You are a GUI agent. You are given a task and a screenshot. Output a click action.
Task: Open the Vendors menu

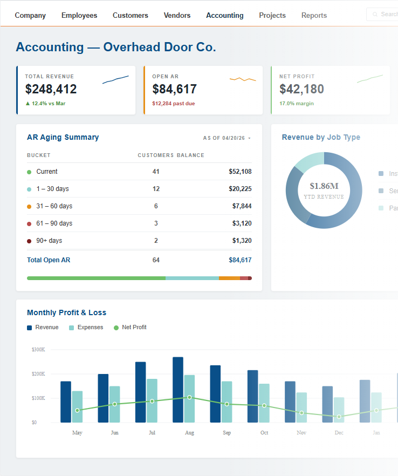click(177, 15)
